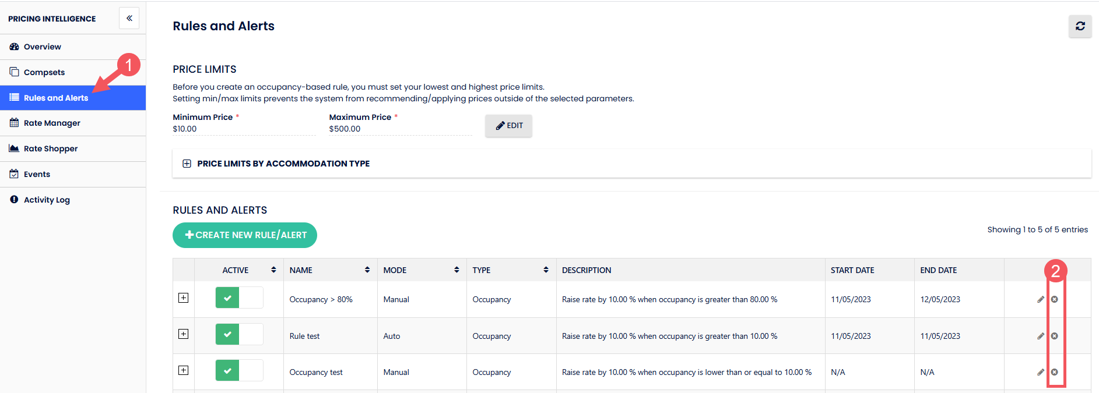Expand Price Limits by Accommodation Type

point(187,164)
